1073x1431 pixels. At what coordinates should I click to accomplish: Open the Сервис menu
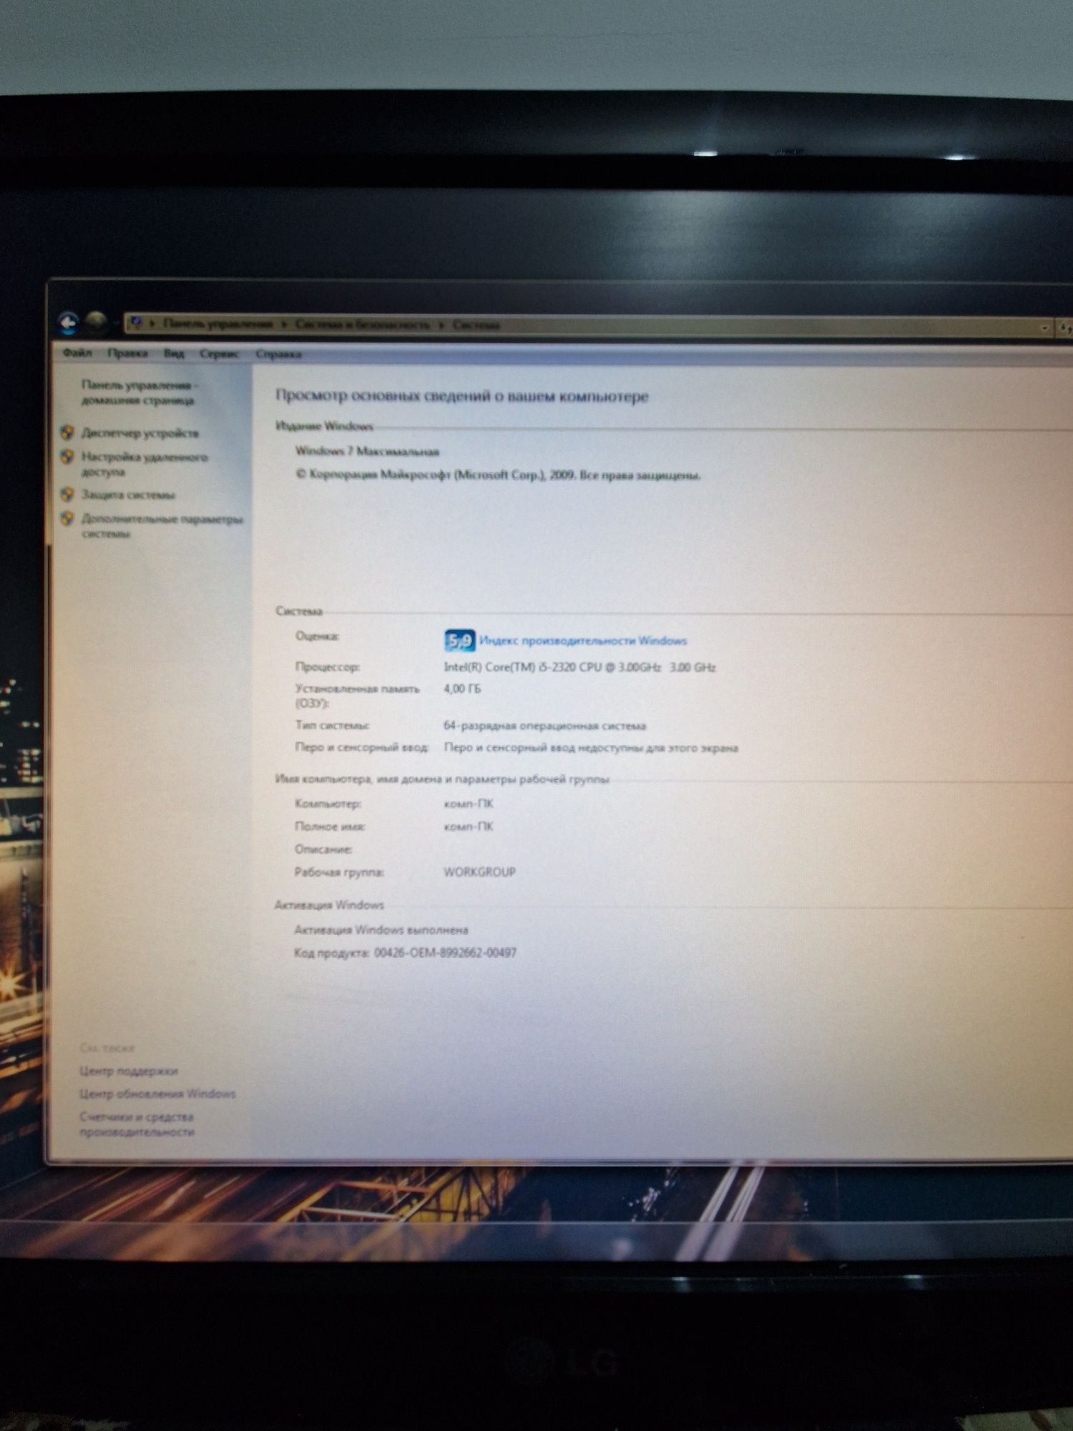point(220,354)
